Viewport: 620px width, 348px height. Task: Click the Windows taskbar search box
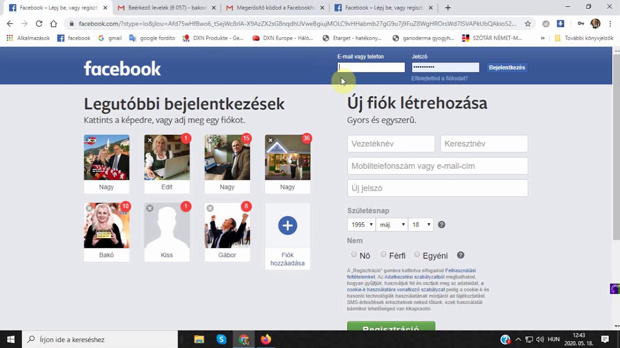pos(100,339)
